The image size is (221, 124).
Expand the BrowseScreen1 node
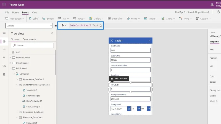10,58
